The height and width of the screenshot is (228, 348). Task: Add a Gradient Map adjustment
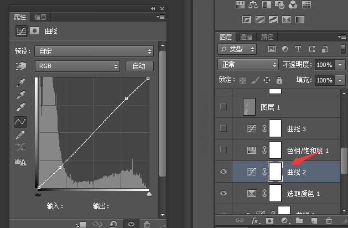coord(300,20)
